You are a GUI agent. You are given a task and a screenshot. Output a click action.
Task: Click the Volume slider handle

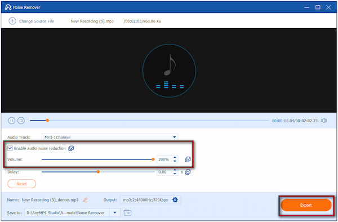tap(153, 159)
